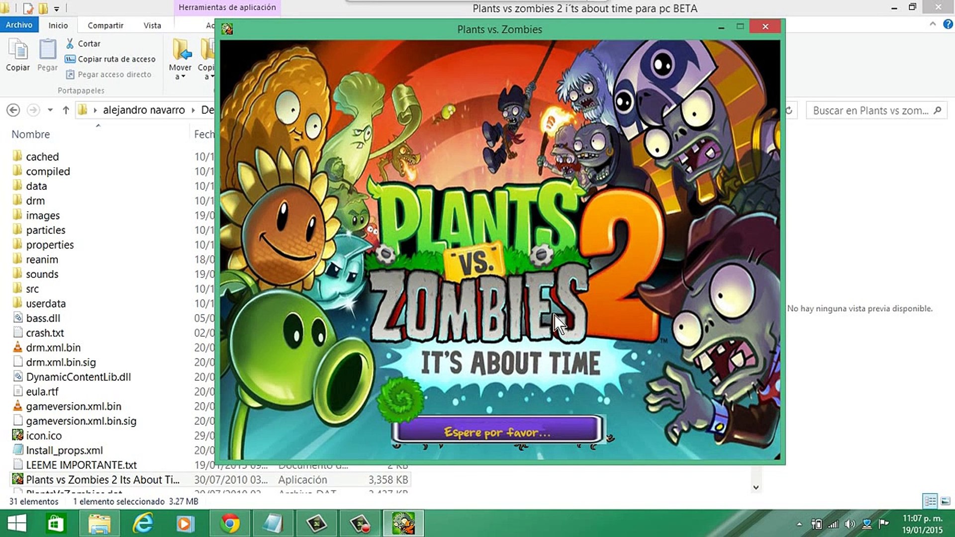Click the Espere por favor loading bar
This screenshot has height=537, width=955.
[x=497, y=432]
